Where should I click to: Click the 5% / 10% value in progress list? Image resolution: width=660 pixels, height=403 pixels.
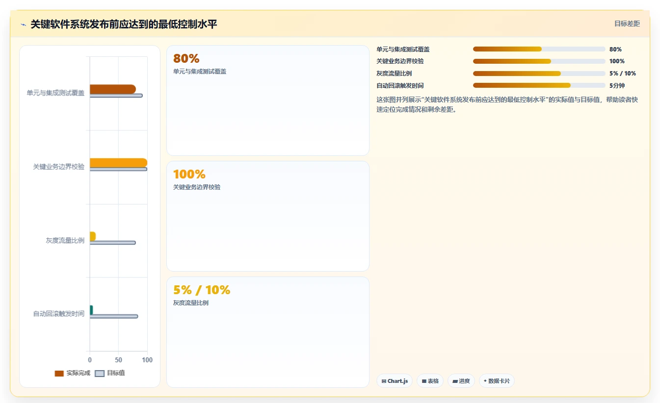(623, 74)
